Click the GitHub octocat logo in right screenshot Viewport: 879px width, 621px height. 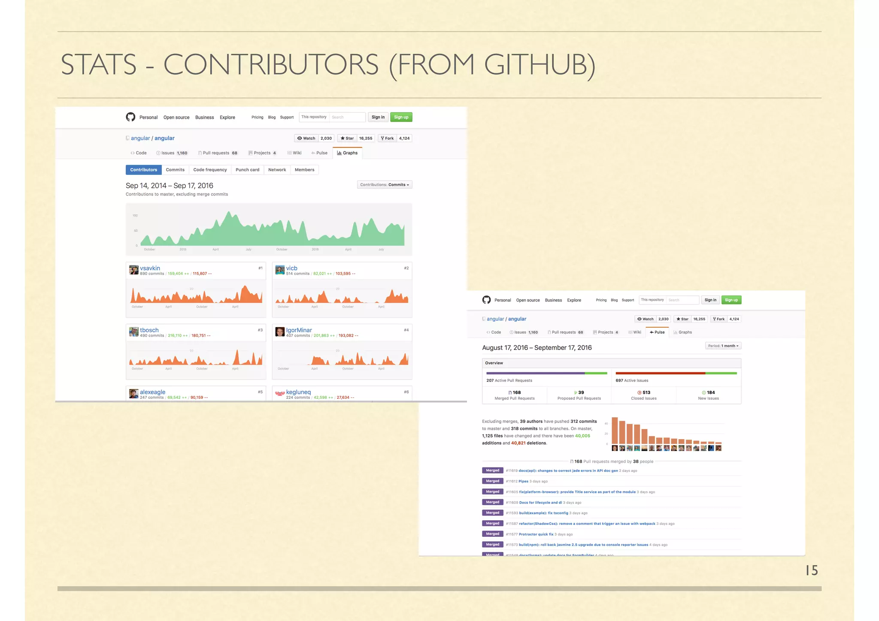[x=486, y=300]
